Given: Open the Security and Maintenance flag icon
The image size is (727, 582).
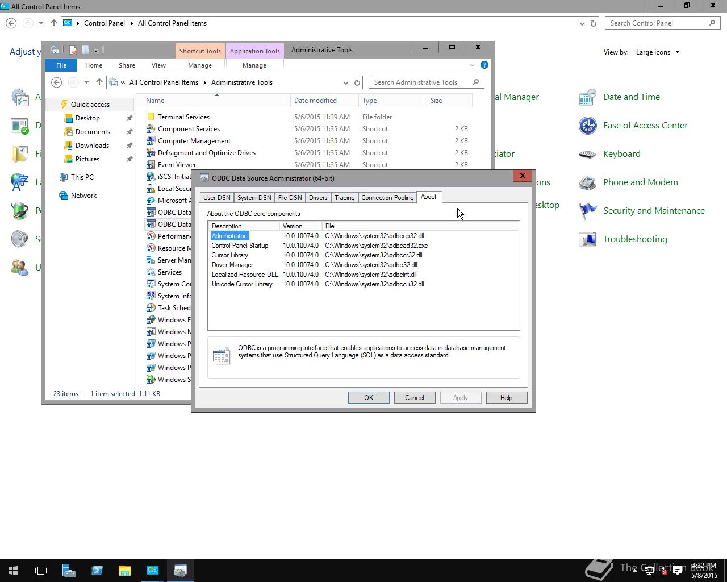Looking at the screenshot, I should coord(587,211).
